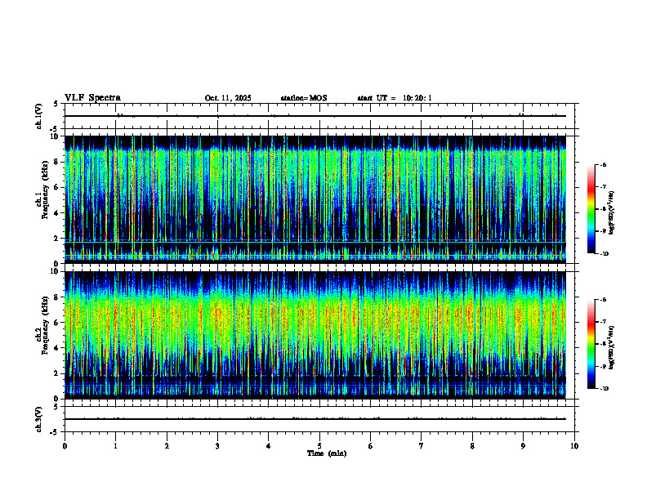Click the time axis tick label "9"

pos(523,446)
